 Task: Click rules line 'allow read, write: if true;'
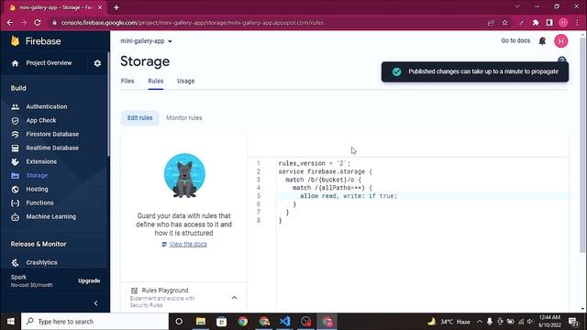pos(349,196)
